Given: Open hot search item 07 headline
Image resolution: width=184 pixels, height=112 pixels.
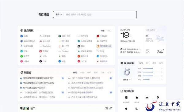Looking at the screenshot, I should tap(87, 83).
